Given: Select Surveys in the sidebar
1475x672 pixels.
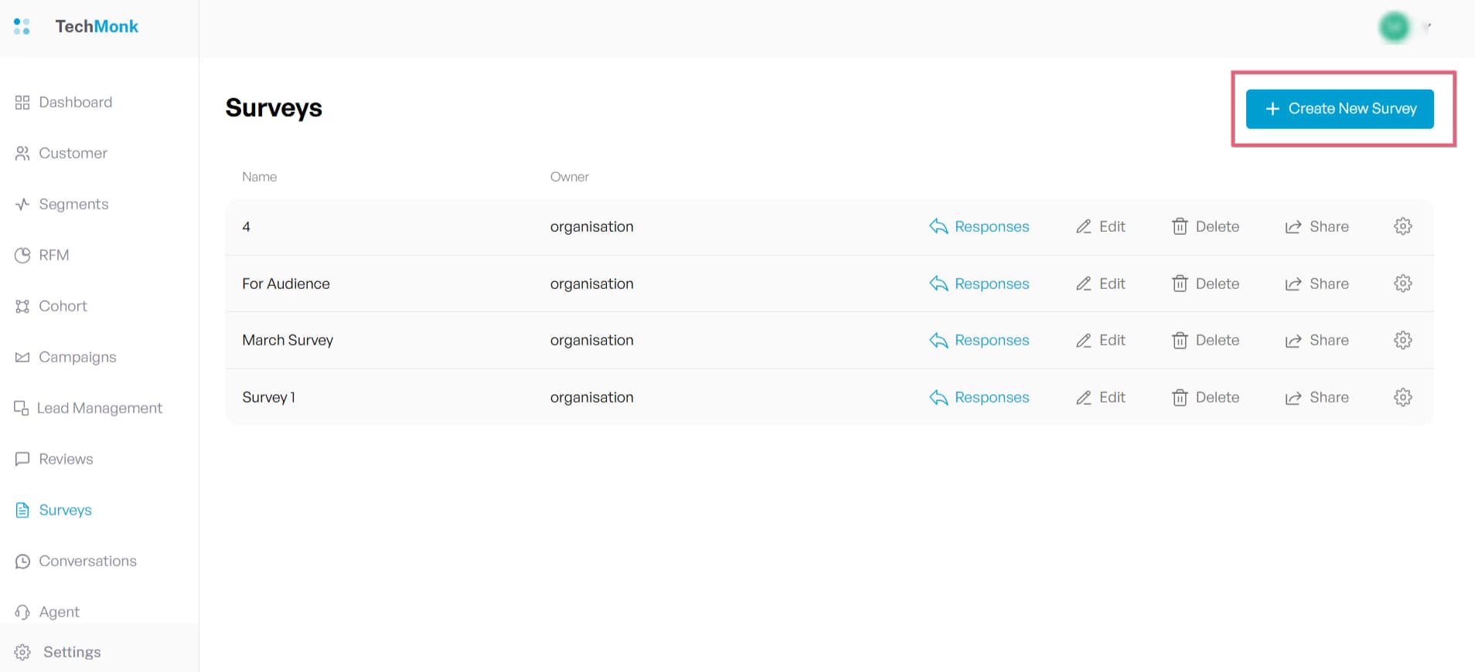Looking at the screenshot, I should tap(53, 510).
